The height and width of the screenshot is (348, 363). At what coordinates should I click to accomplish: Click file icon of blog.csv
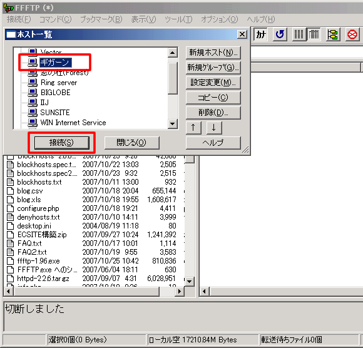click(10, 191)
